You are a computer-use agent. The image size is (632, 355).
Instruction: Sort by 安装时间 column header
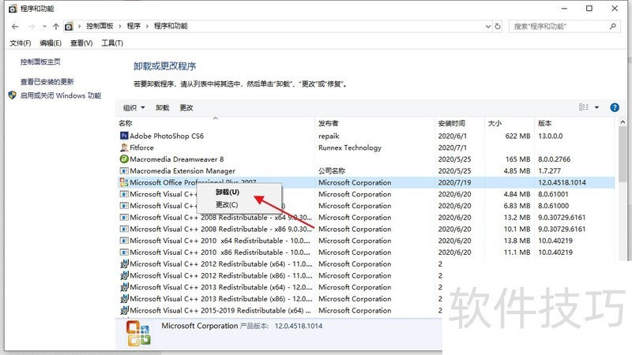point(451,123)
